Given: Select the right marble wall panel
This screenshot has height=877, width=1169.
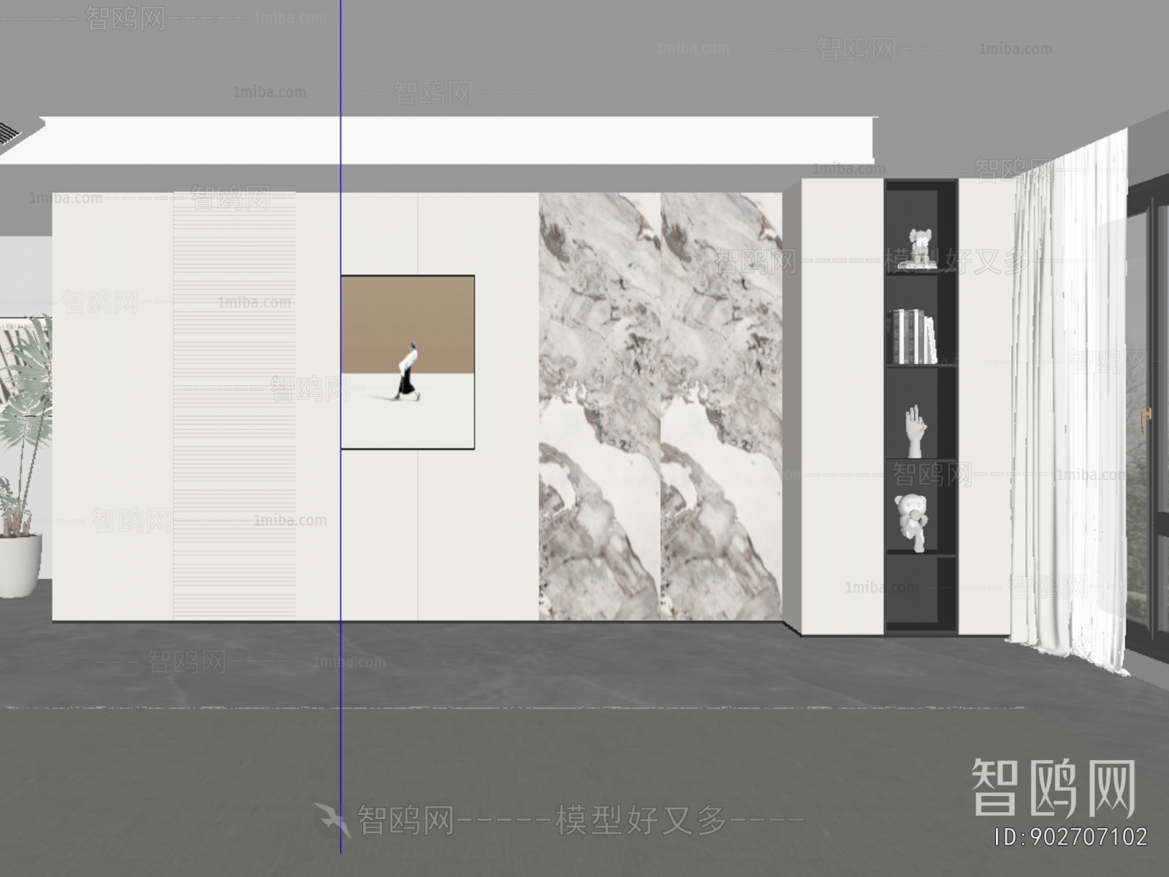Looking at the screenshot, I should point(721,406).
